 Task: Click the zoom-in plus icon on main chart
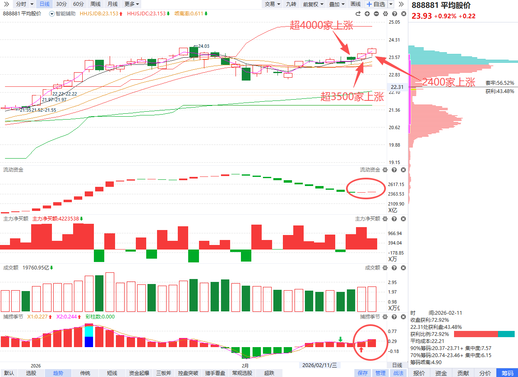point(367,14)
